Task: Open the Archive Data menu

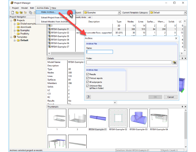Action: coord(43,8)
